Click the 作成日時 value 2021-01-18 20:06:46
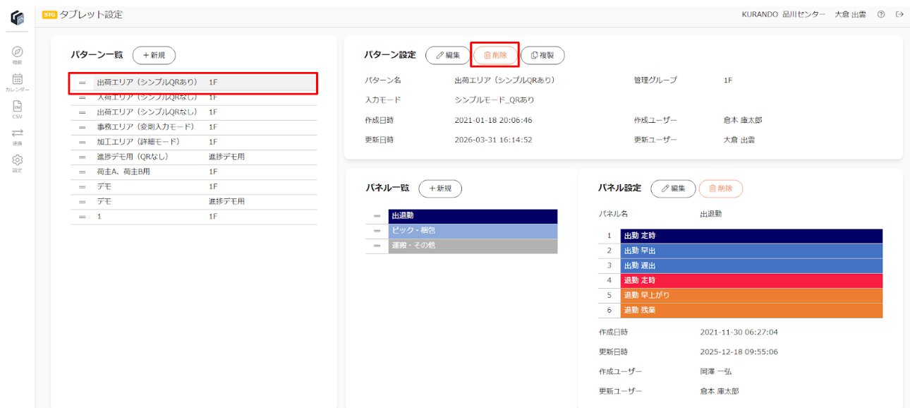The image size is (910, 408). coord(493,120)
